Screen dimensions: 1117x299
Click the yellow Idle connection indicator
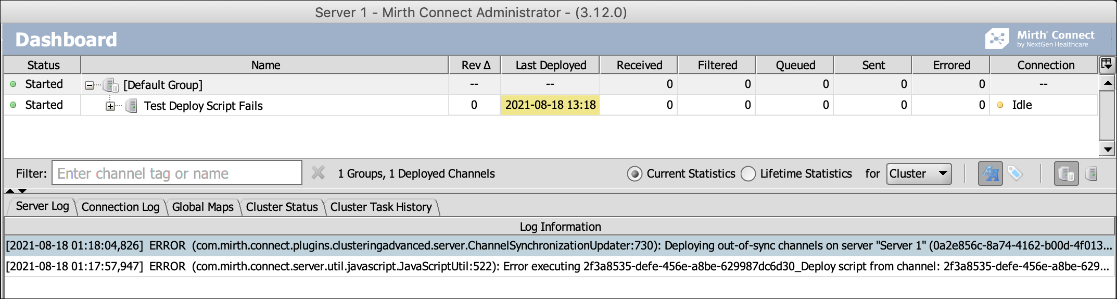click(1000, 105)
